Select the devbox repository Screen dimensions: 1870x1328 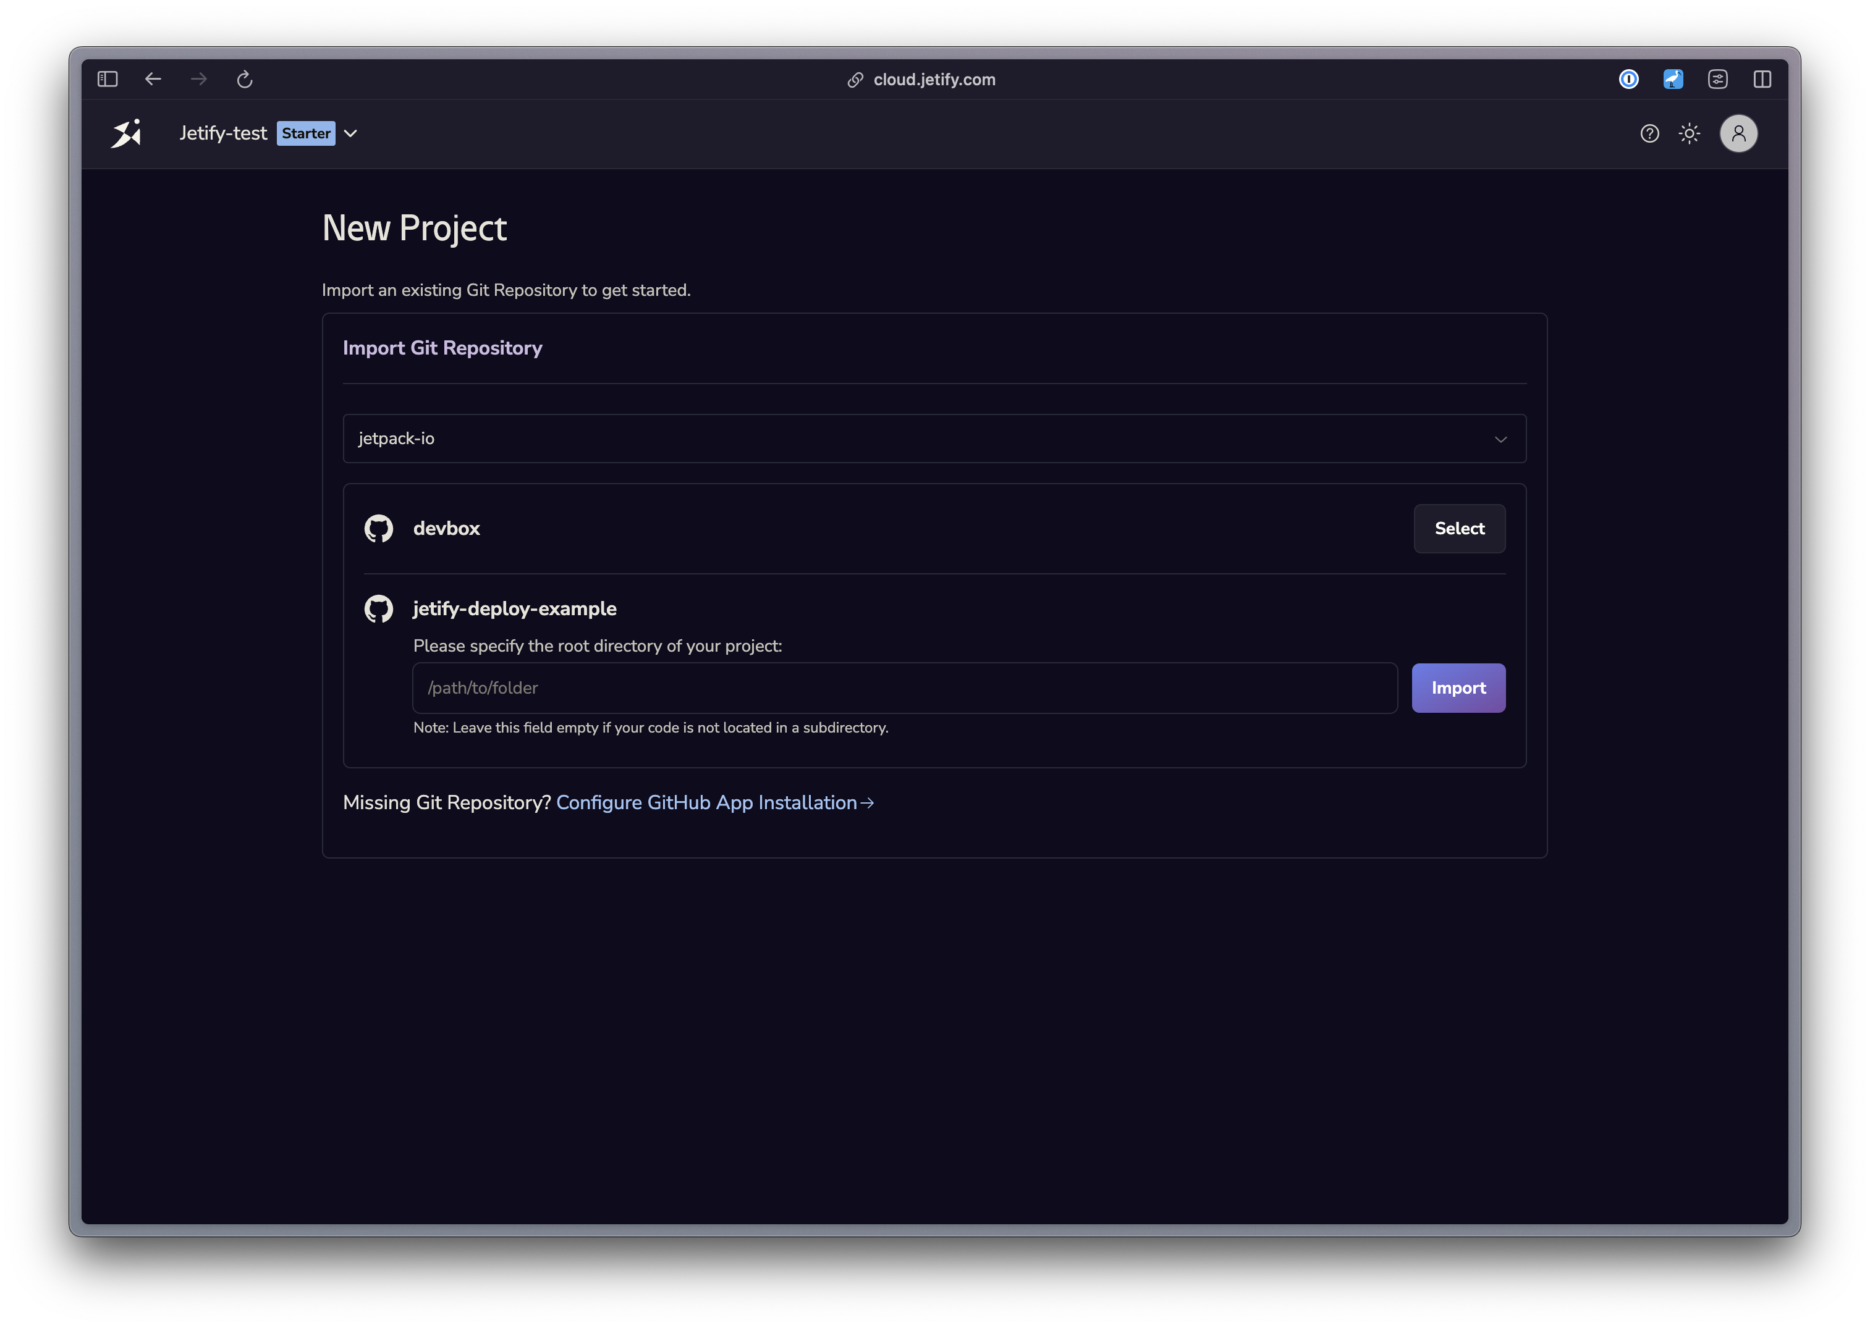1458,528
